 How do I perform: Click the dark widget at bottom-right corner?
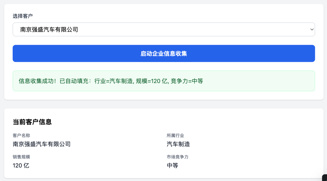pyautogui.click(x=324, y=178)
